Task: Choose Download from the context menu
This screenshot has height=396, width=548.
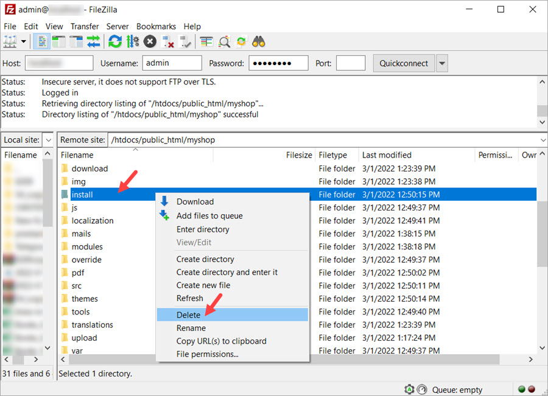Action: 233,202
